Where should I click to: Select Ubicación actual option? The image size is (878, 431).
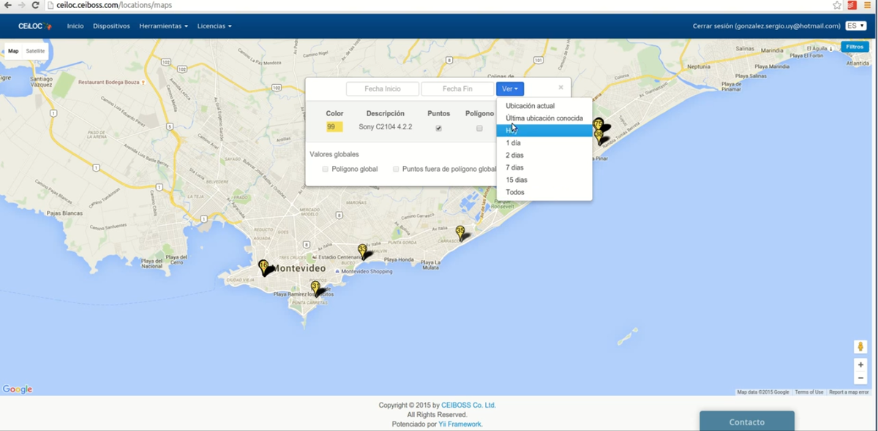click(544, 106)
